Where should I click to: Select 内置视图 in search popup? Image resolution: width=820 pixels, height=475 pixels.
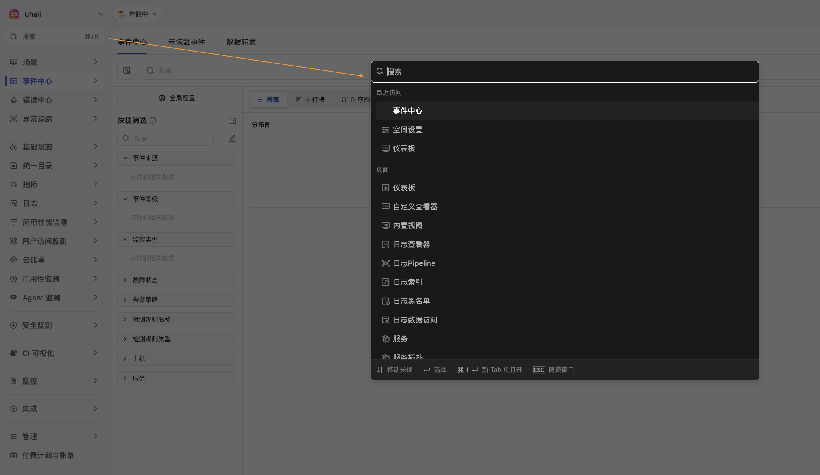tap(567, 225)
